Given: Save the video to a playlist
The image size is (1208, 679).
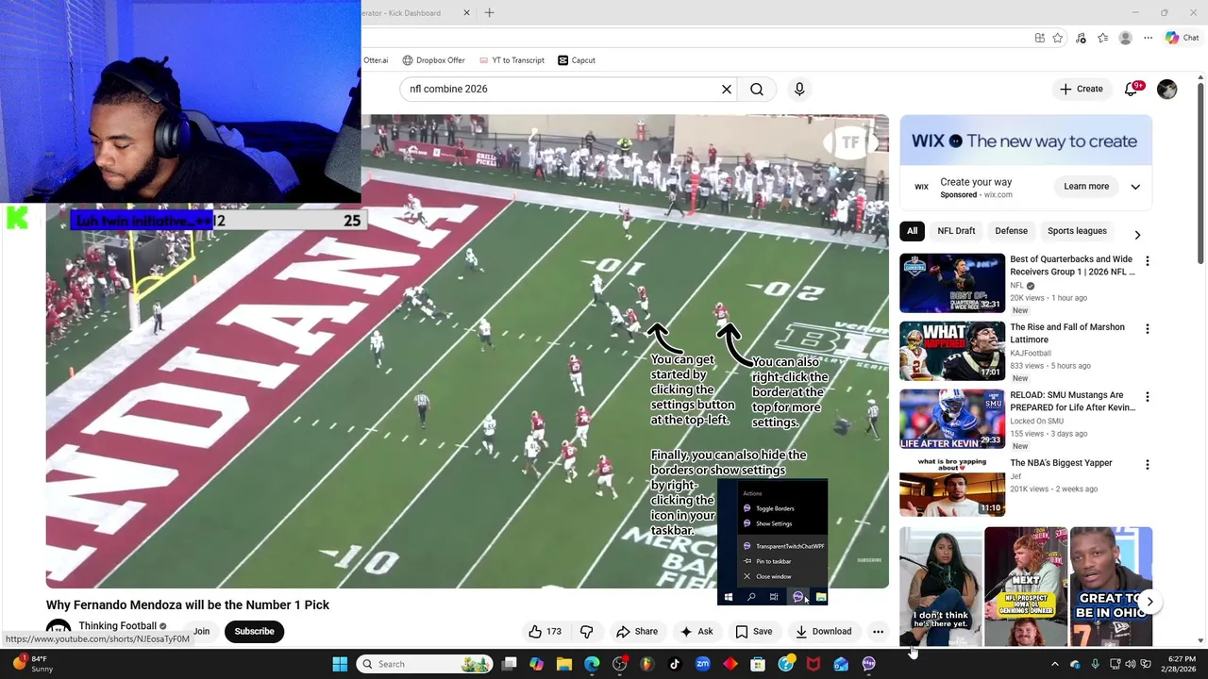Looking at the screenshot, I should (x=754, y=632).
